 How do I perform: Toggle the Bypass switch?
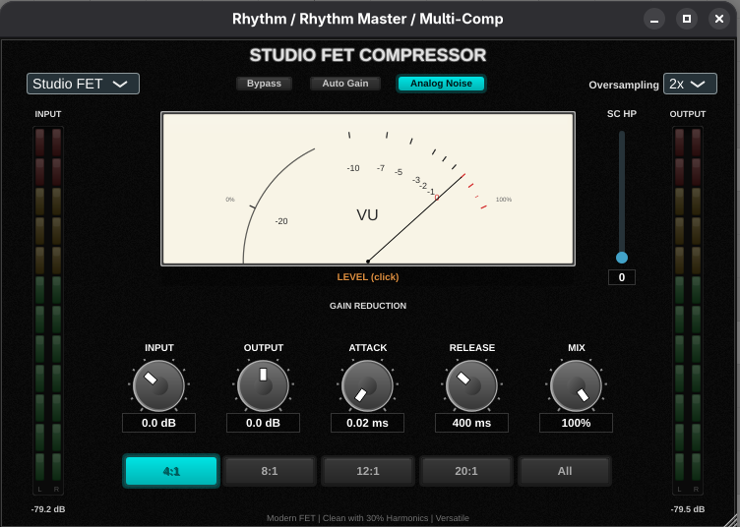264,84
